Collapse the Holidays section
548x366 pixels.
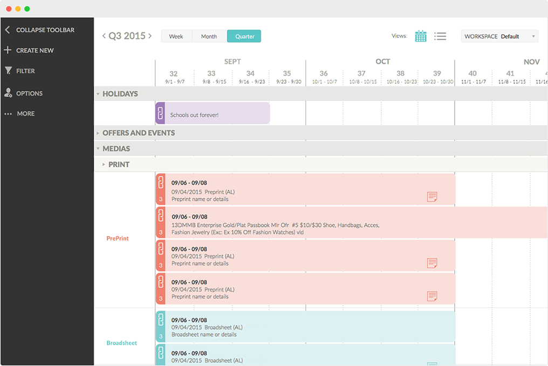98,94
